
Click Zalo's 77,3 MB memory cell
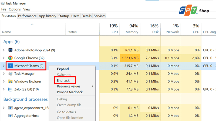coord(130,89)
